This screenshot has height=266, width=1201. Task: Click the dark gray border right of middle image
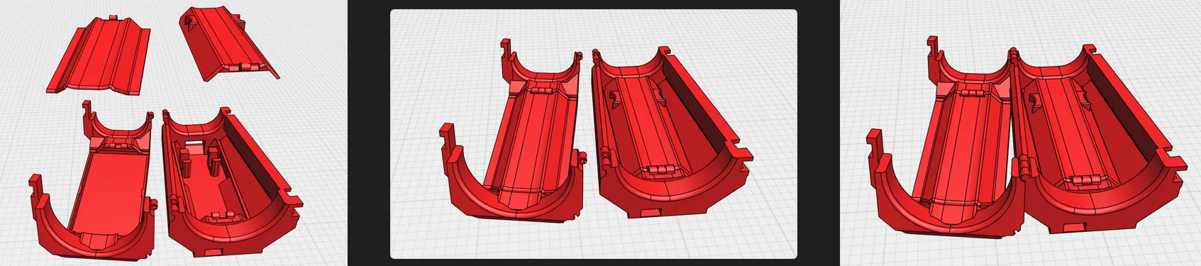[819, 133]
